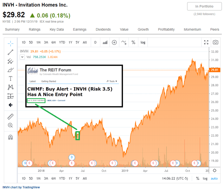Image resolution: width=223 pixels, height=191 pixels.
Task: Open the Momentum tab
Action: pos(192,29)
